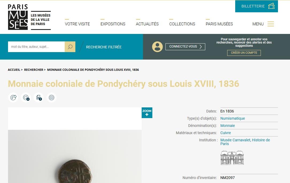Click in the keyword search field
The height and width of the screenshot is (183, 290).
point(36,47)
